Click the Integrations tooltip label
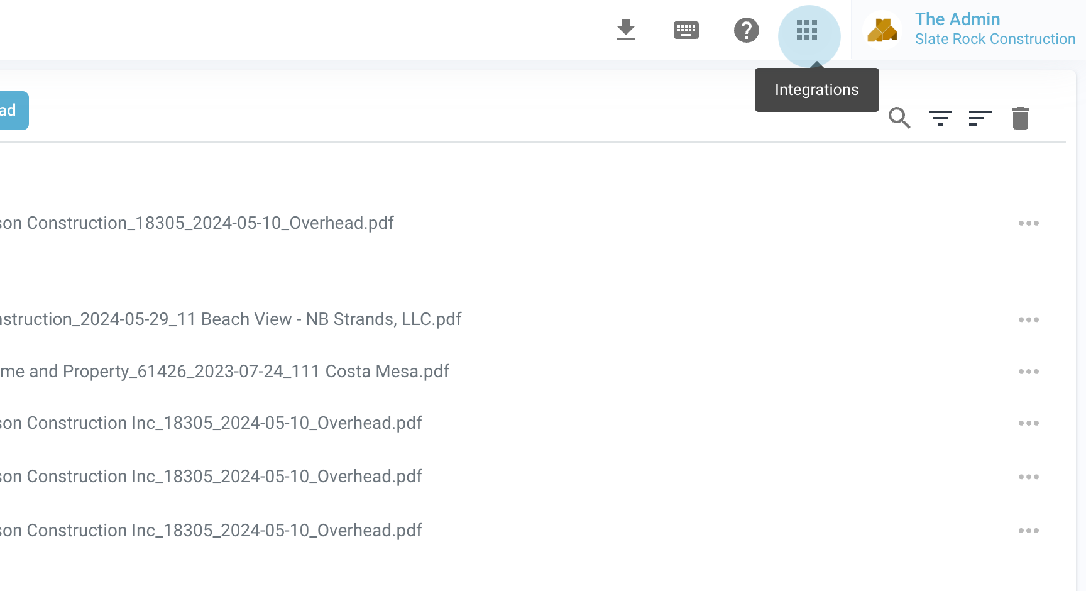The height and width of the screenshot is (591, 1086). pyautogui.click(x=816, y=90)
